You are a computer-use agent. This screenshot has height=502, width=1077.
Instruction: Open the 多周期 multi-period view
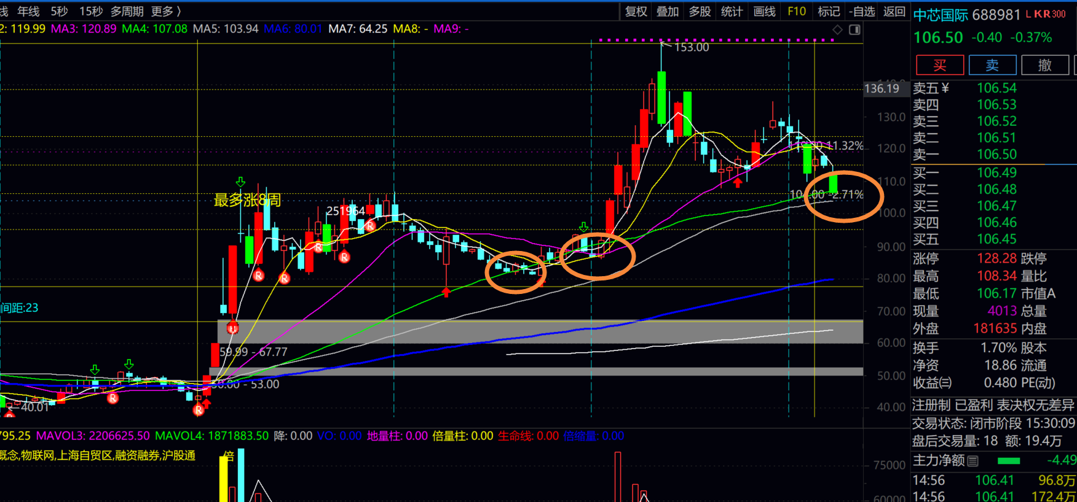[x=127, y=11]
